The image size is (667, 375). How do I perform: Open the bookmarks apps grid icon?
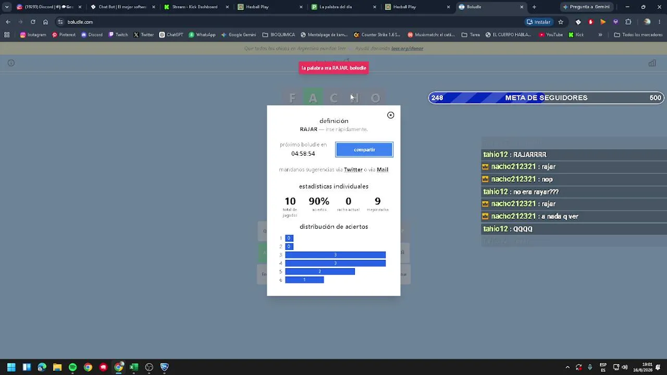click(7, 35)
